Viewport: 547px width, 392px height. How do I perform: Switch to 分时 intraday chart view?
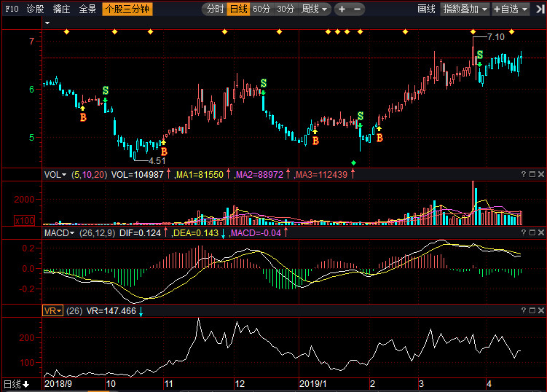pos(214,9)
